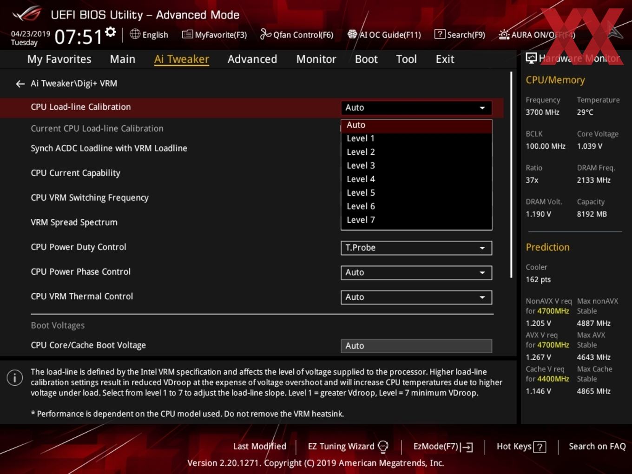632x474 pixels.
Task: Go to the Monitor tab
Action: click(316, 59)
